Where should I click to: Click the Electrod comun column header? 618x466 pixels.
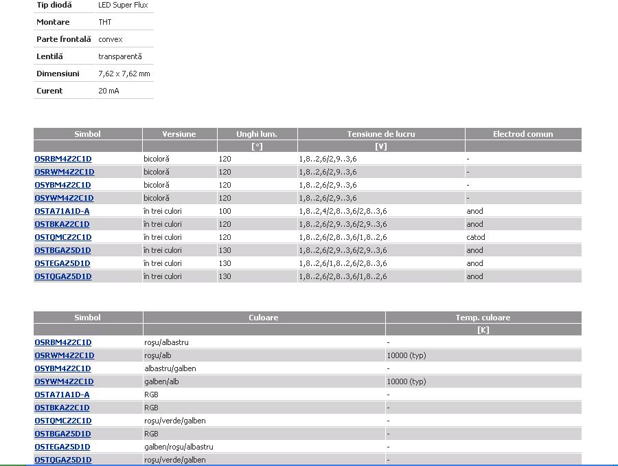[523, 134]
